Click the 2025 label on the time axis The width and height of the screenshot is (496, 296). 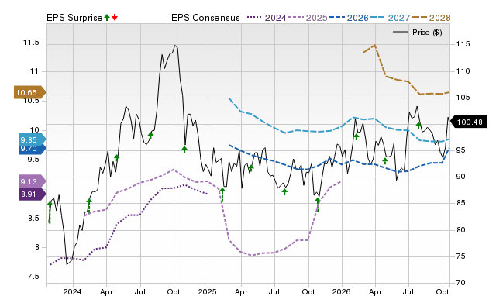pyautogui.click(x=207, y=291)
